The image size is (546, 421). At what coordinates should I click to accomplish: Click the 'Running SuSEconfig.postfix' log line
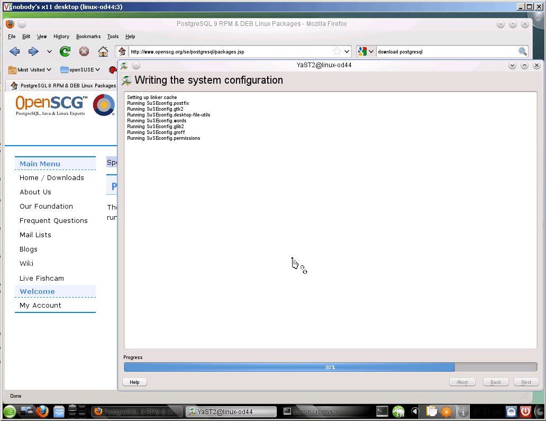(158, 103)
